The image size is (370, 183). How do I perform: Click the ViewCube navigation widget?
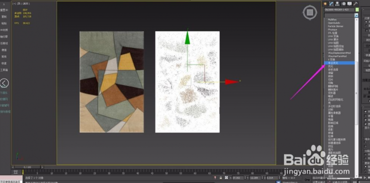tap(310, 12)
